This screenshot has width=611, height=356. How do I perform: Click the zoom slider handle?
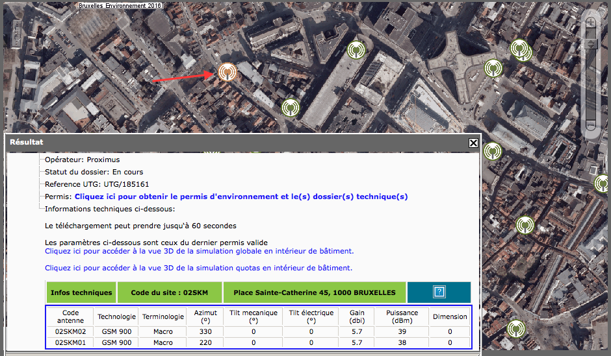pos(590,44)
